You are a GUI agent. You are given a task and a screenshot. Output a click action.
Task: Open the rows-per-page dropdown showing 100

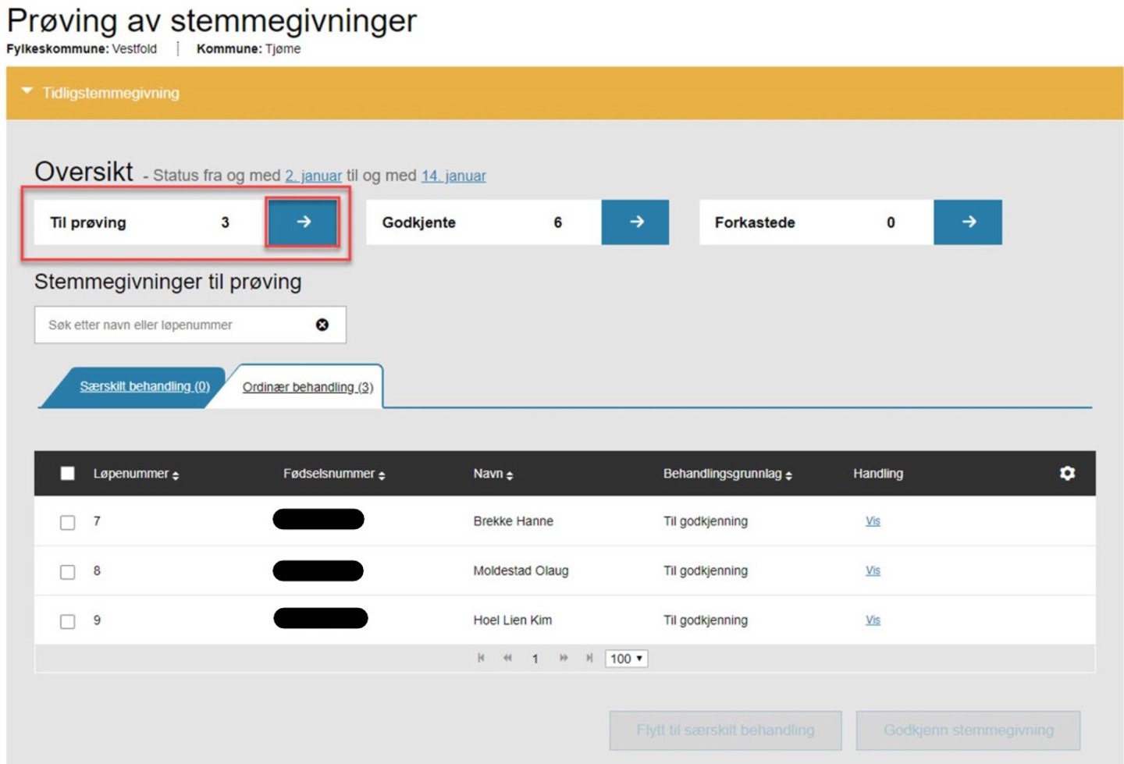coord(626,659)
